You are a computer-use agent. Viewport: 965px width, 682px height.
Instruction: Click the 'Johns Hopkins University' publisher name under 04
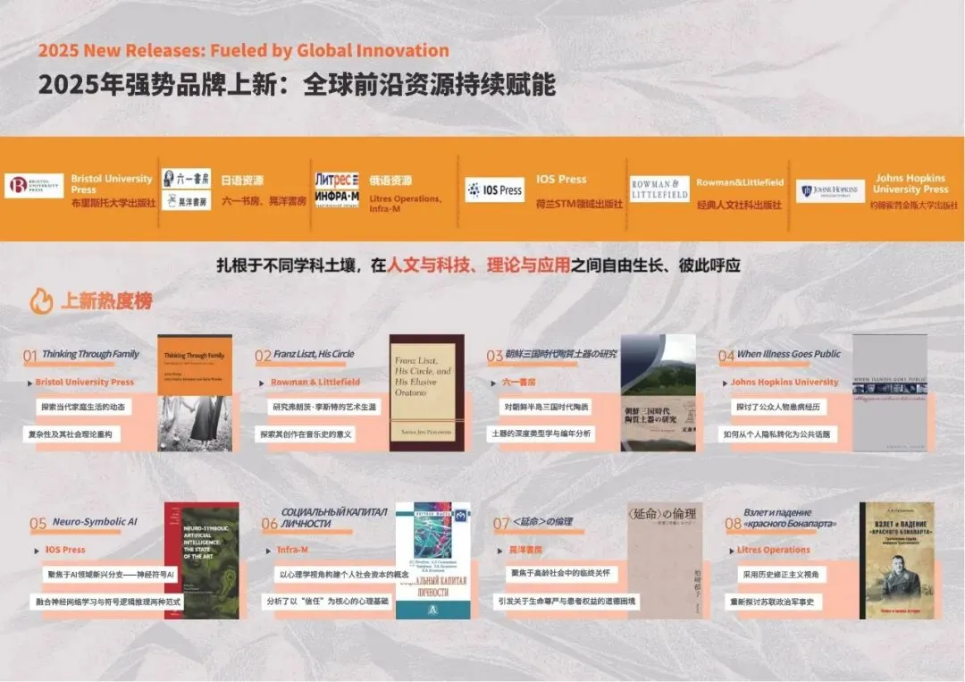pyautogui.click(x=785, y=383)
